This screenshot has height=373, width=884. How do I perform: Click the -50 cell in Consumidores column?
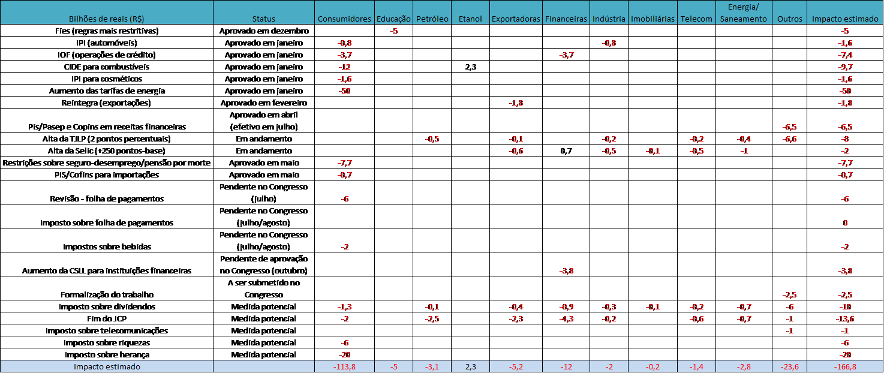click(344, 91)
